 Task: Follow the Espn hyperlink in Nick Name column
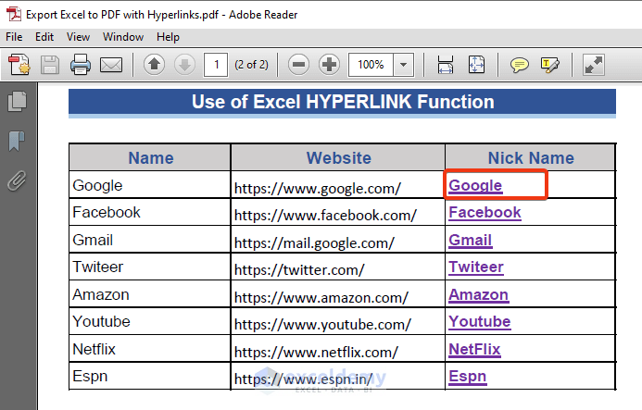468,377
